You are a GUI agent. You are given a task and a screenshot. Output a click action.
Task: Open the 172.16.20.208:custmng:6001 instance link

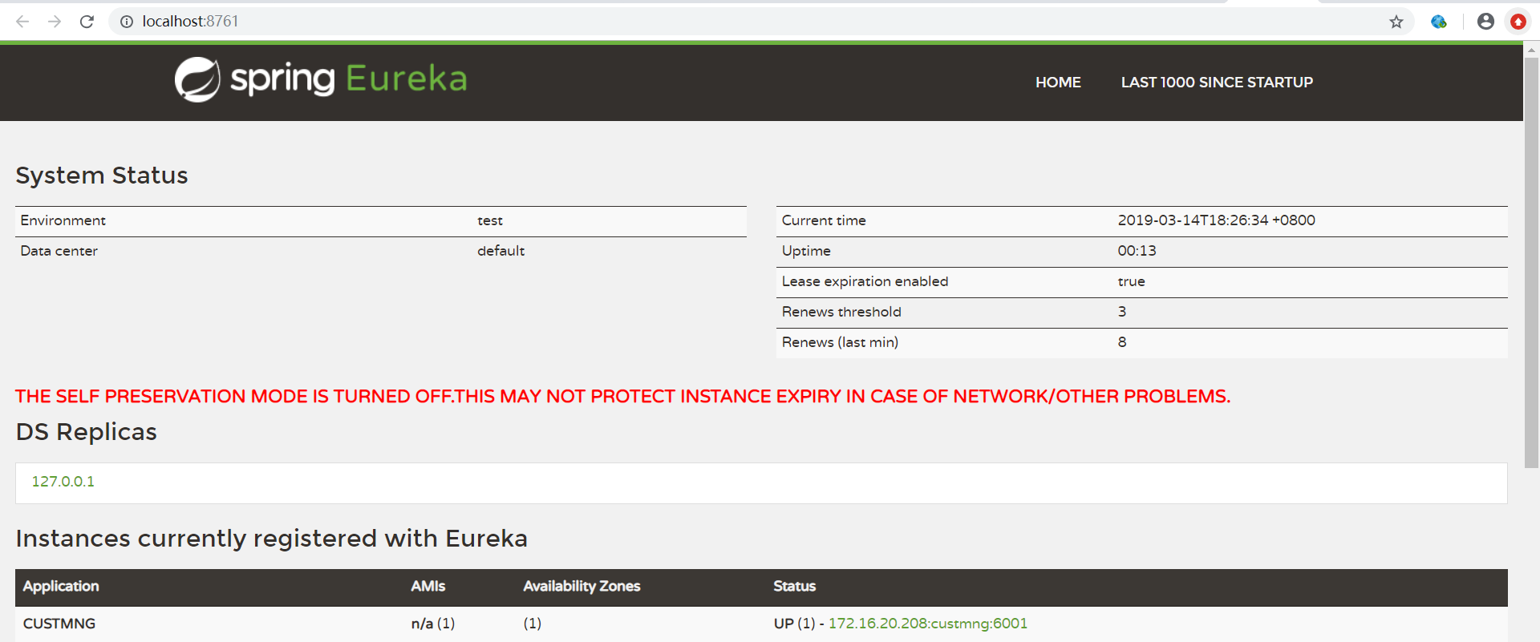click(927, 624)
